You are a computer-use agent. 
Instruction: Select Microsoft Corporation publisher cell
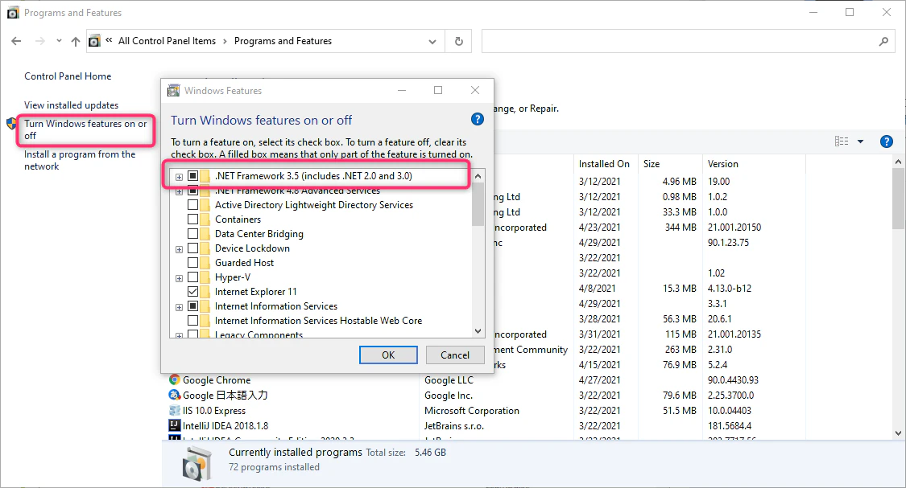(x=472, y=411)
